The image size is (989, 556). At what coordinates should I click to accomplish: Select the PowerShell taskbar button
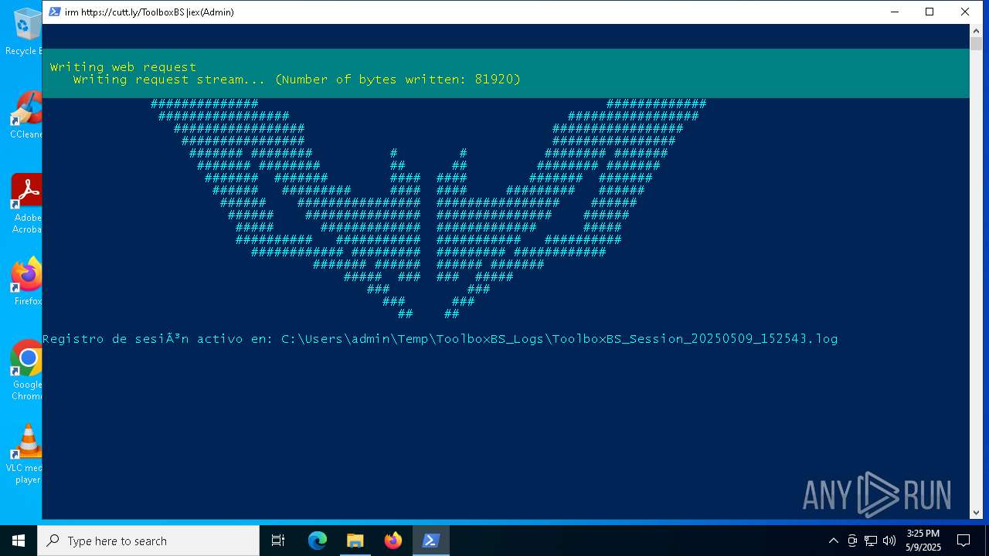[430, 541]
